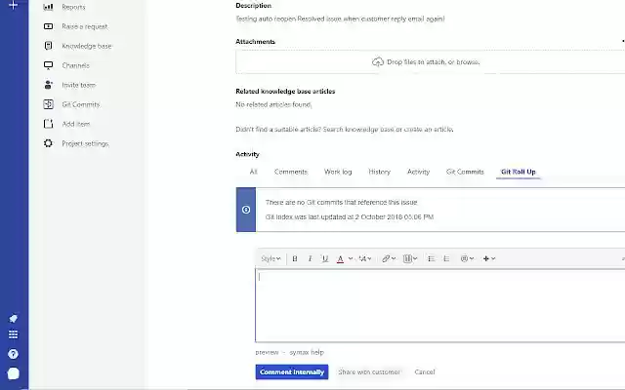Click the 'No related articles found' text

click(273, 104)
